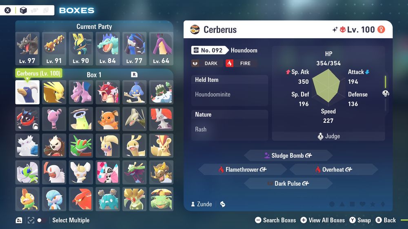Open the boxes cube tab at the top
Viewport: 408px width, 229px height.
tap(23, 11)
